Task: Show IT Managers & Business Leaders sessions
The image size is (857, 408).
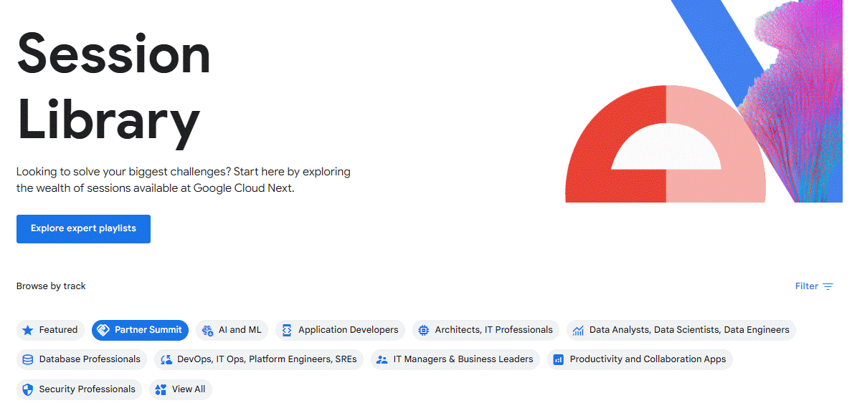Action: click(x=455, y=359)
